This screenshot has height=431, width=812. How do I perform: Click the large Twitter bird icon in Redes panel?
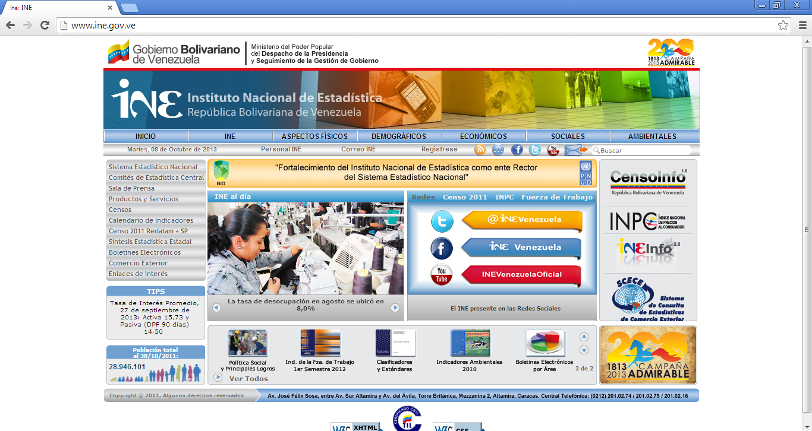point(442,221)
